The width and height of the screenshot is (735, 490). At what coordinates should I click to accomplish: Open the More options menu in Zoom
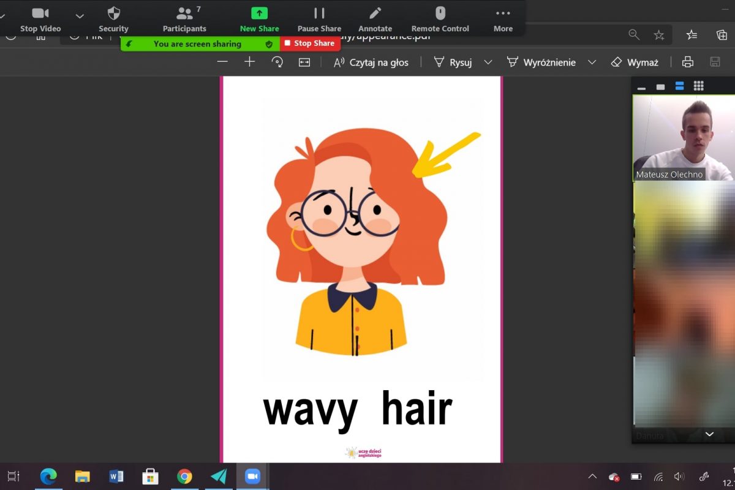click(x=503, y=20)
